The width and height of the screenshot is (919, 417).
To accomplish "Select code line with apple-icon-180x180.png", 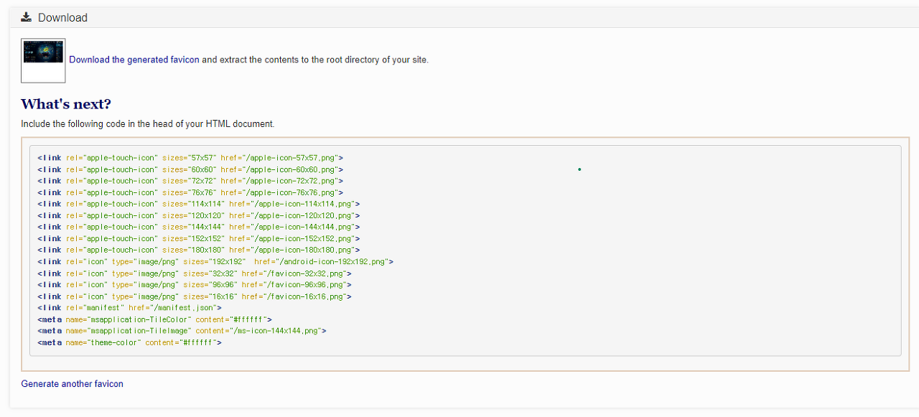I will (199, 250).
